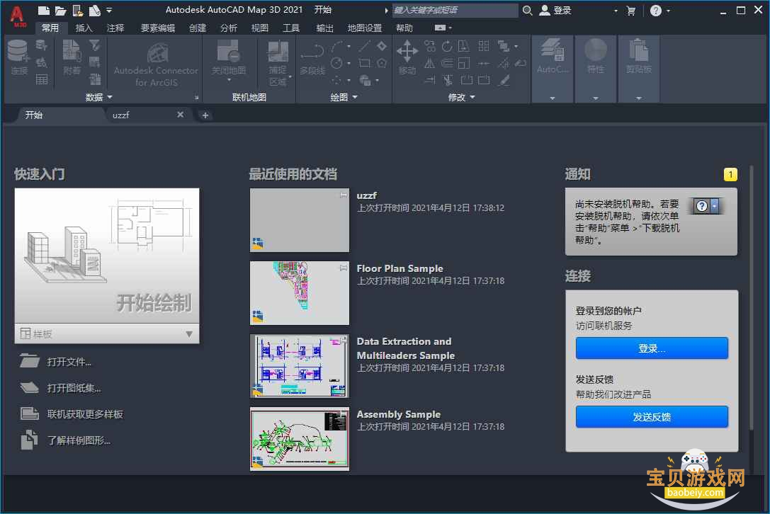The image size is (770, 514).
Task: Click the search magnifier icon
Action: (x=528, y=11)
